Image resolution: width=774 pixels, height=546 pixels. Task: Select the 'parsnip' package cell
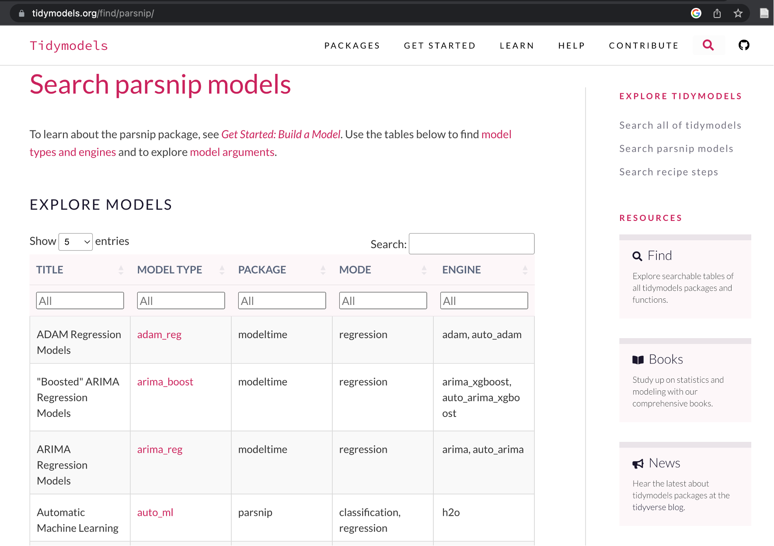[x=282, y=518]
